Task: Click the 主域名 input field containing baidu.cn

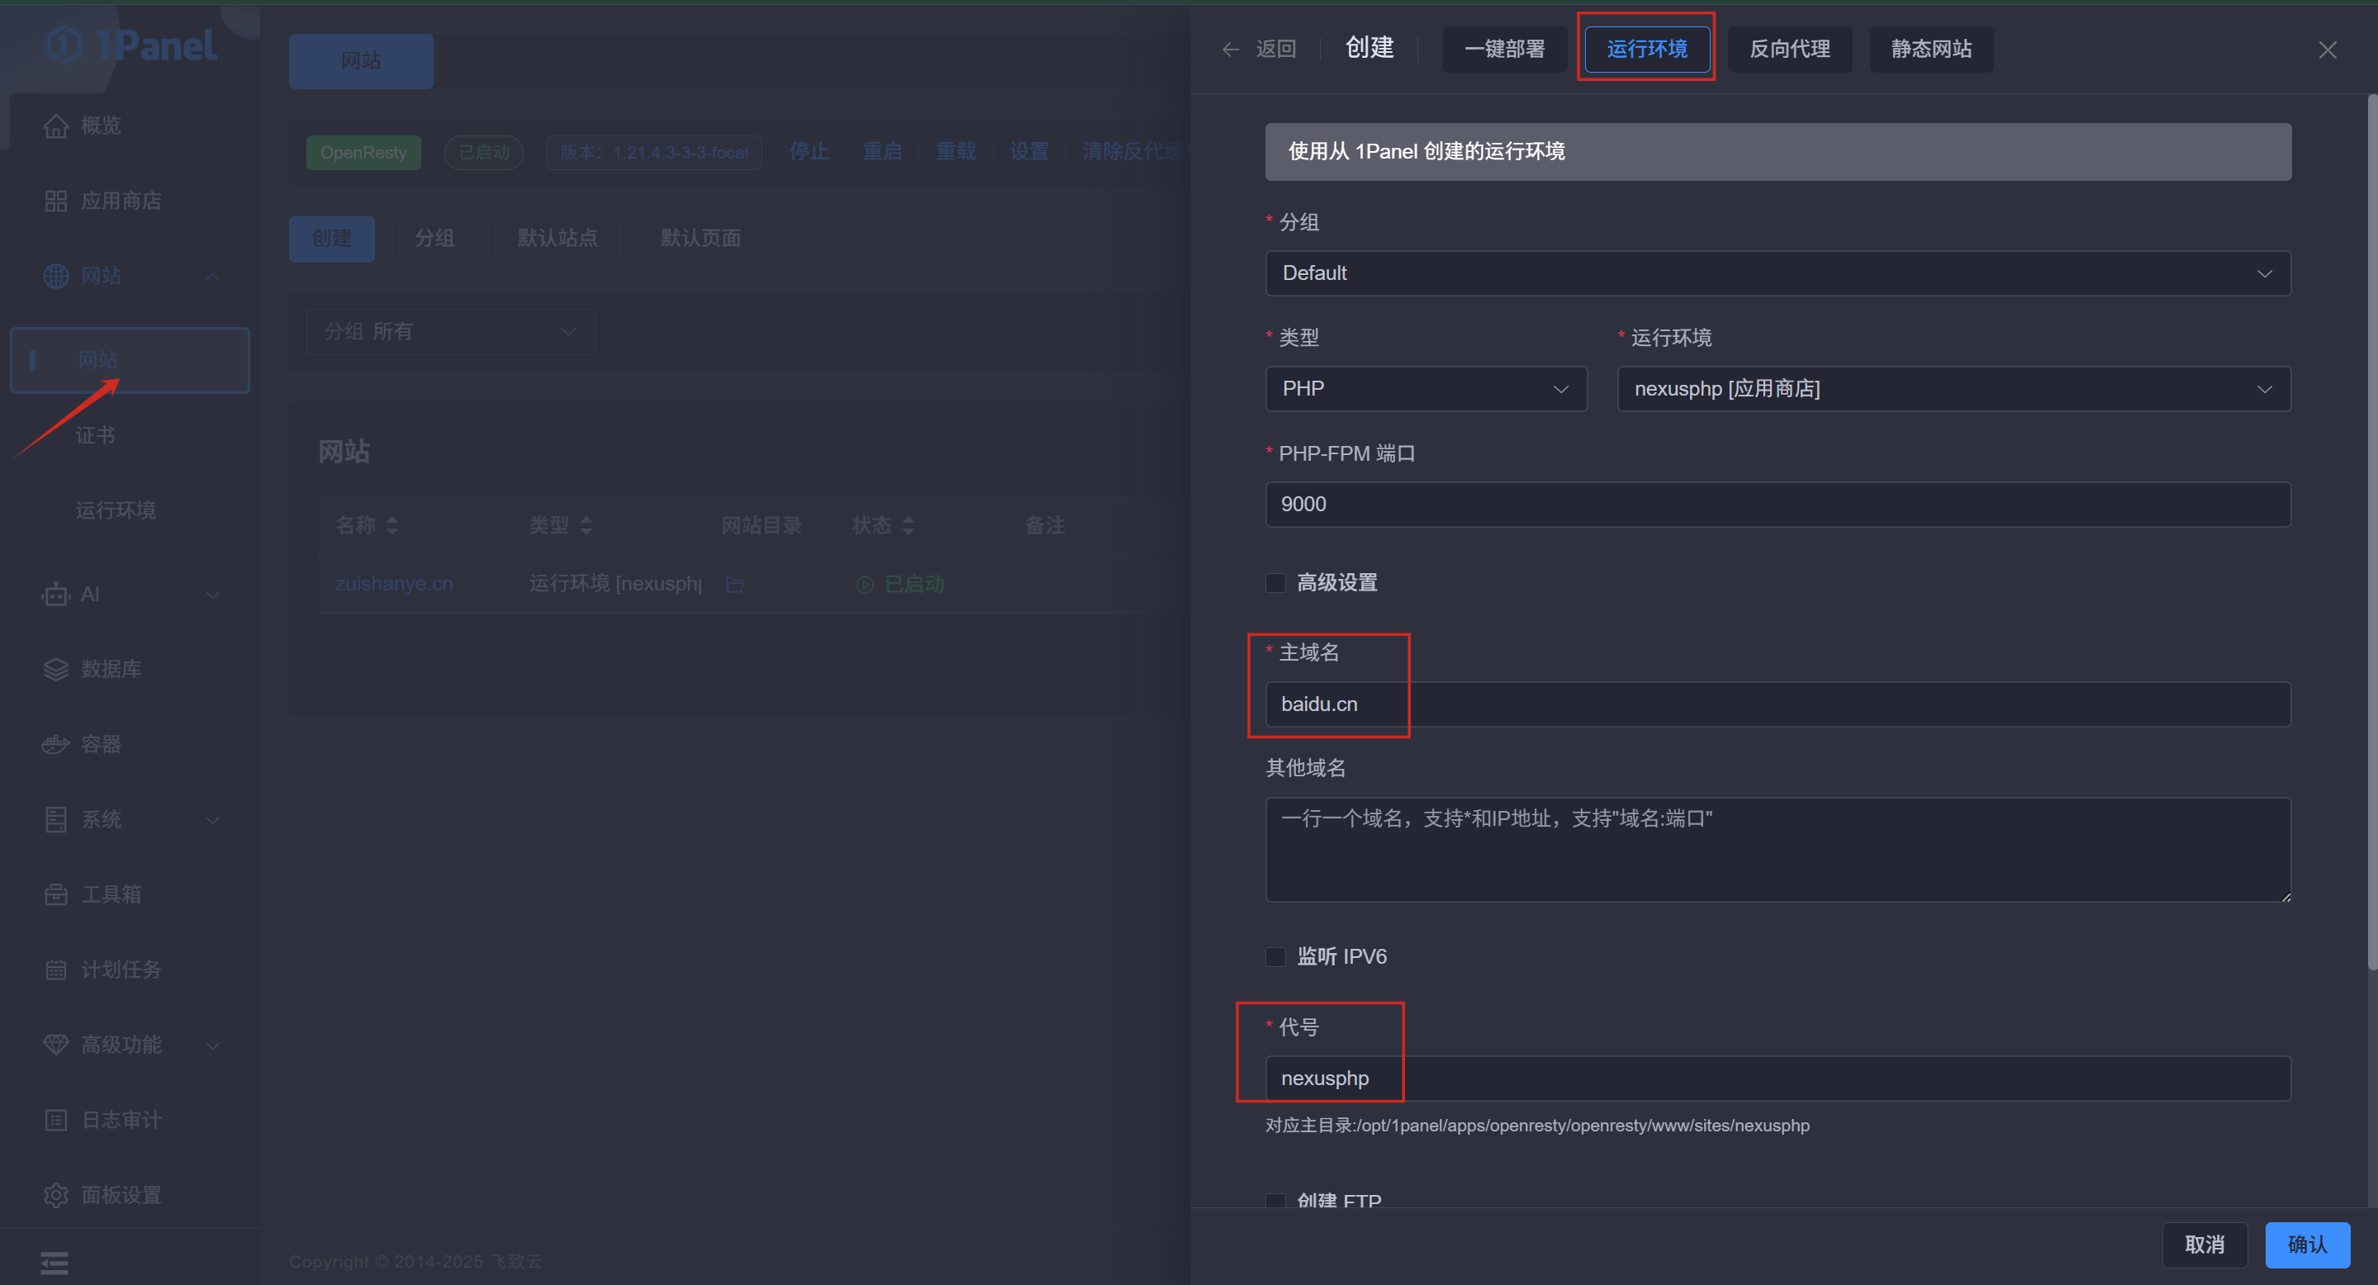Action: pos(1777,704)
